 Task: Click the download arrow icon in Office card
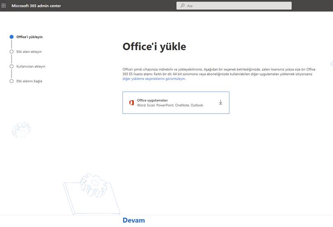pyautogui.click(x=220, y=103)
